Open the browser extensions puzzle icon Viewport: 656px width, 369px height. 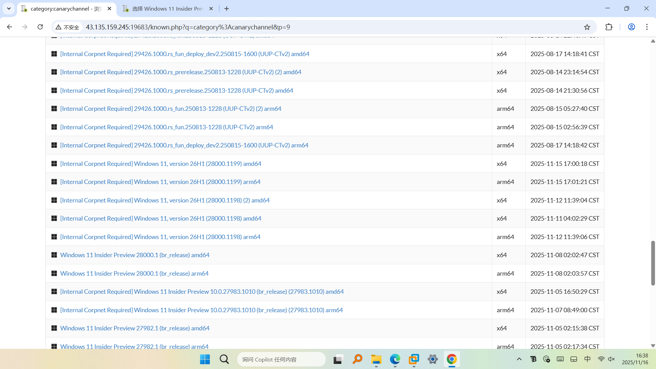point(609,27)
